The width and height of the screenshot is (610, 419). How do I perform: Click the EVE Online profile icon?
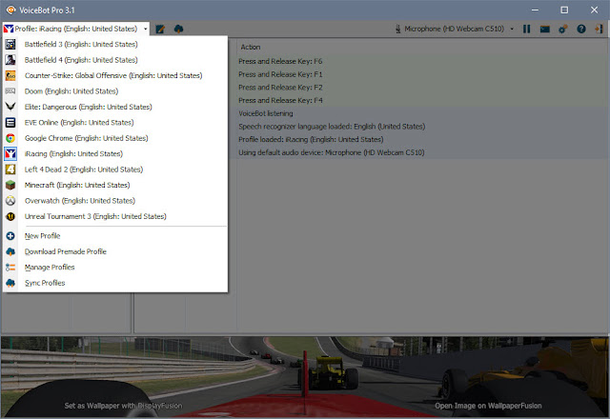click(10, 123)
